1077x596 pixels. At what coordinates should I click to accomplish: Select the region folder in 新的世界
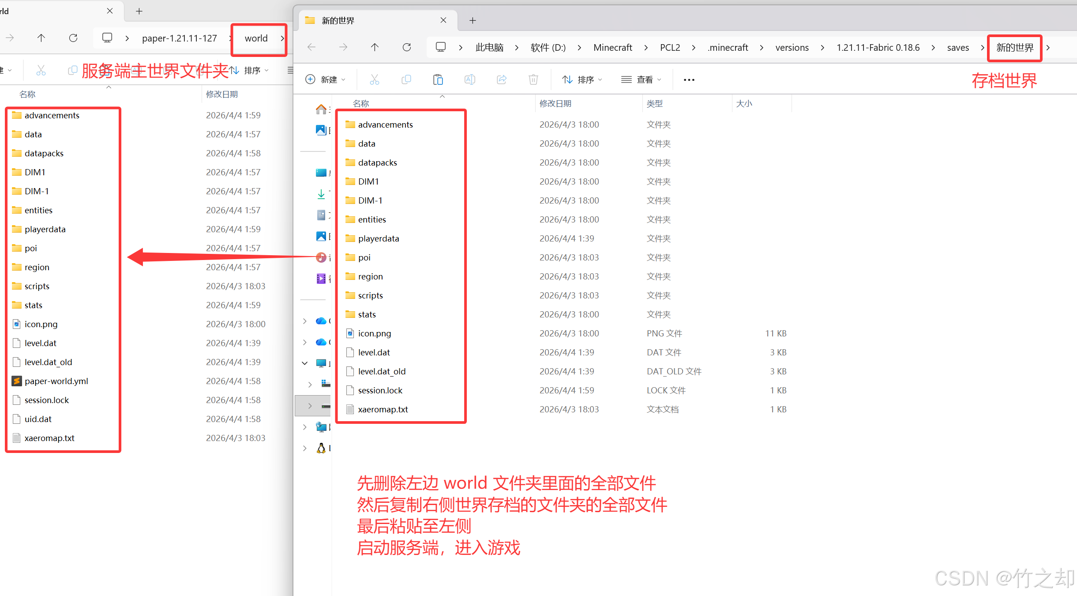(x=370, y=276)
